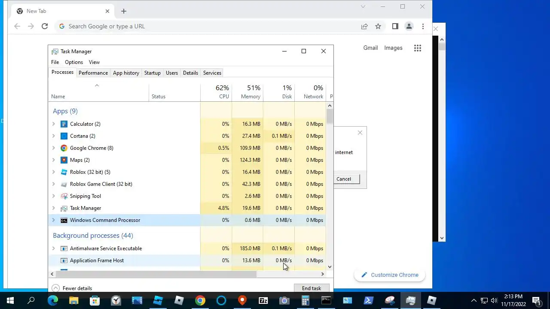Expand the Windows Command Processor row
This screenshot has height=309, width=550.
[x=54, y=220]
